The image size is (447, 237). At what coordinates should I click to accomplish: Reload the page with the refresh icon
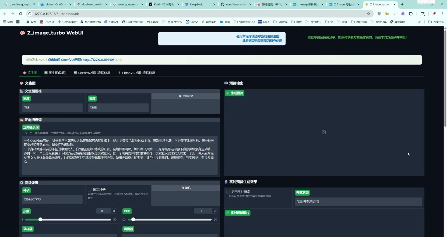[x=20, y=14]
